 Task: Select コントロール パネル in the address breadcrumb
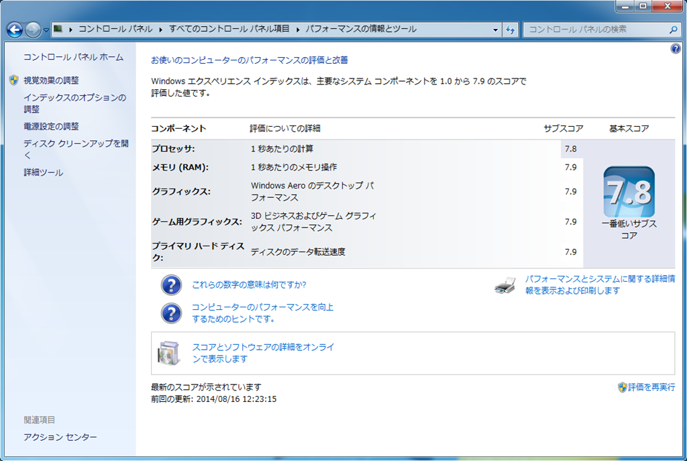tap(115, 29)
